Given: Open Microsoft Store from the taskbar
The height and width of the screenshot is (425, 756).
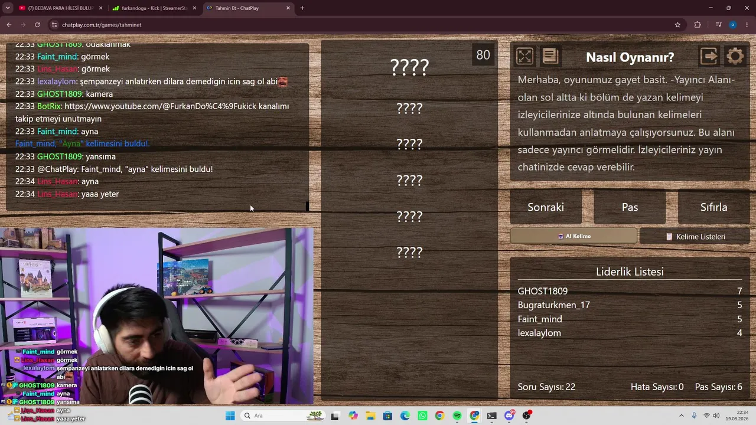Looking at the screenshot, I should 387,416.
